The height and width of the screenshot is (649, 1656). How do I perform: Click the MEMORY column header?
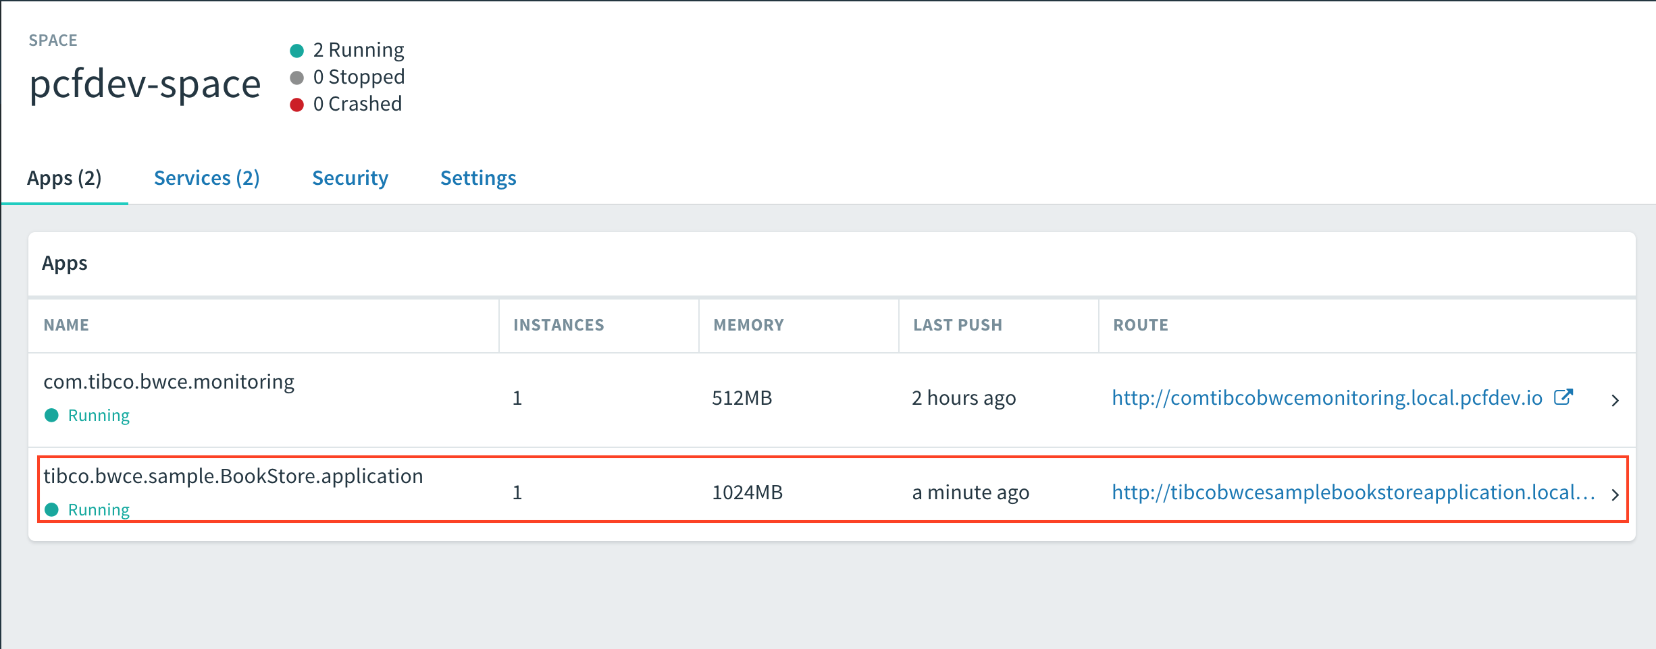pos(748,325)
